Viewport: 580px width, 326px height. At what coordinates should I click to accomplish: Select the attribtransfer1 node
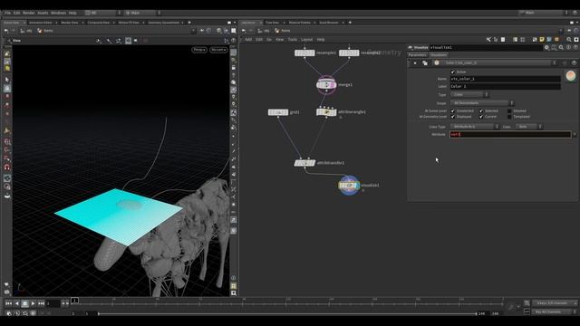tap(304, 163)
